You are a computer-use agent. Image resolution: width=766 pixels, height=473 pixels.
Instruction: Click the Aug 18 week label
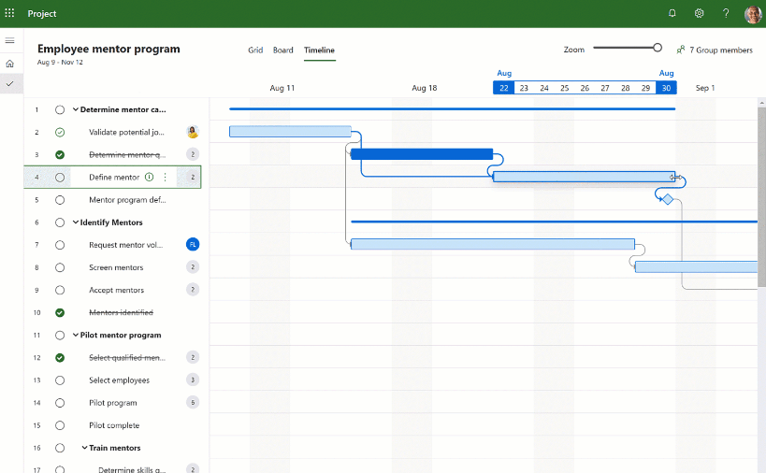[424, 88]
